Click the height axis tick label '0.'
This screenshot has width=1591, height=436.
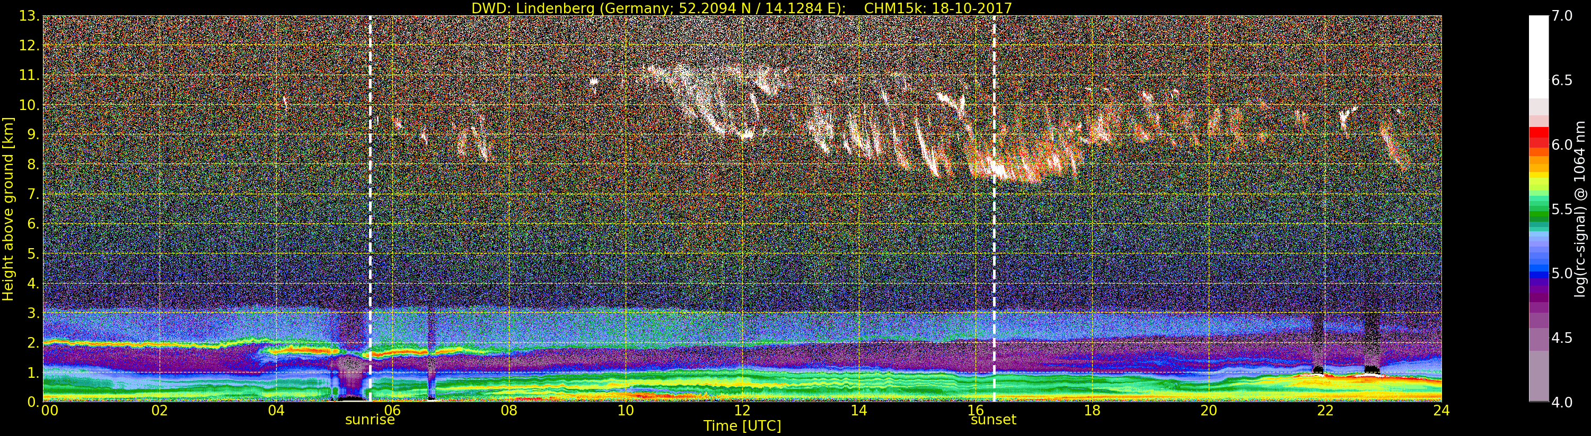click(x=33, y=402)
